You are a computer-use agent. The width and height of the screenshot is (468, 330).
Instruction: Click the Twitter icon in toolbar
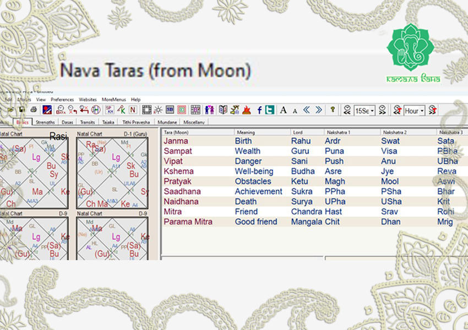point(270,111)
